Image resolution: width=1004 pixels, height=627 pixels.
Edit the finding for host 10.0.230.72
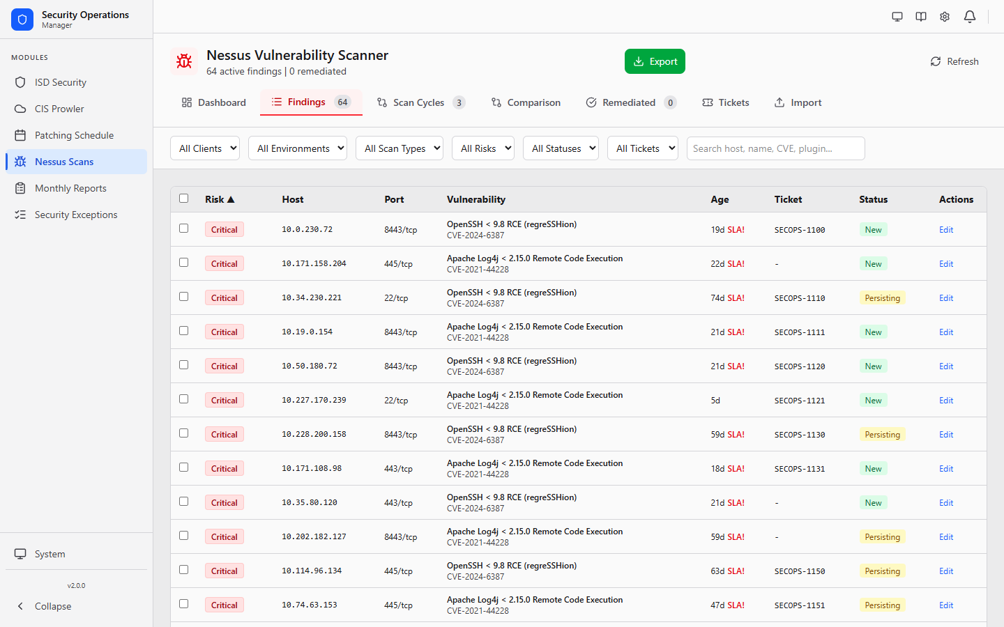pyautogui.click(x=946, y=230)
